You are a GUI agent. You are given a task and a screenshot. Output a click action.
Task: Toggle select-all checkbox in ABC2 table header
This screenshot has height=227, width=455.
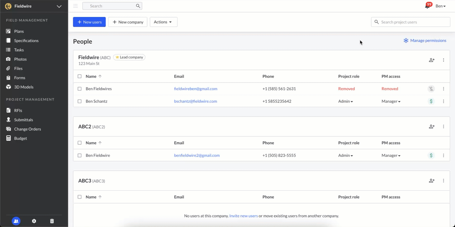[80, 143]
